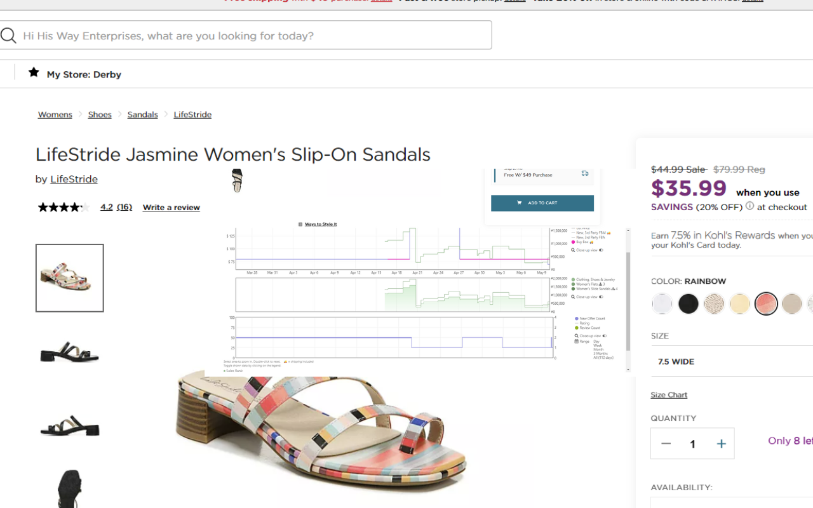Choose the black color swatch
This screenshot has height=508, width=813.
click(x=688, y=304)
